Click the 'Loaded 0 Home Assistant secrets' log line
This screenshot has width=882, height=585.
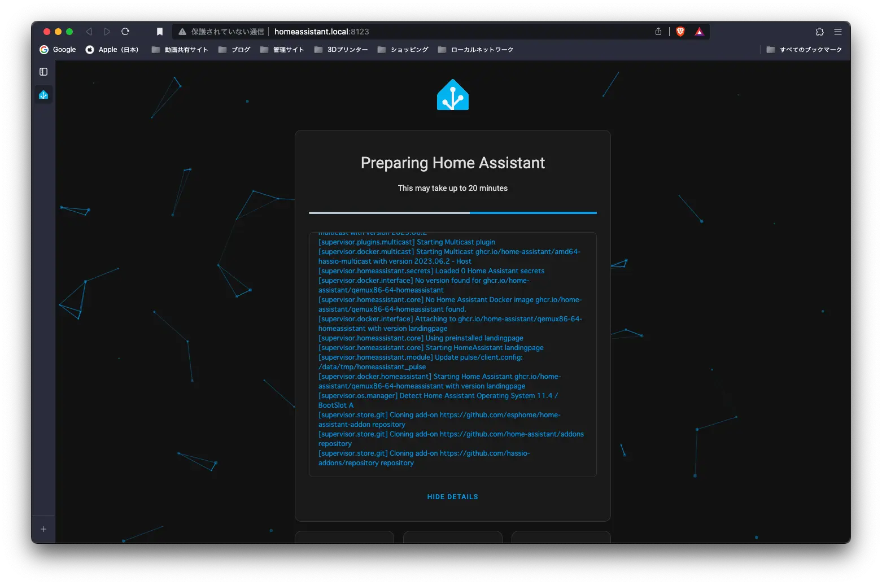click(431, 271)
